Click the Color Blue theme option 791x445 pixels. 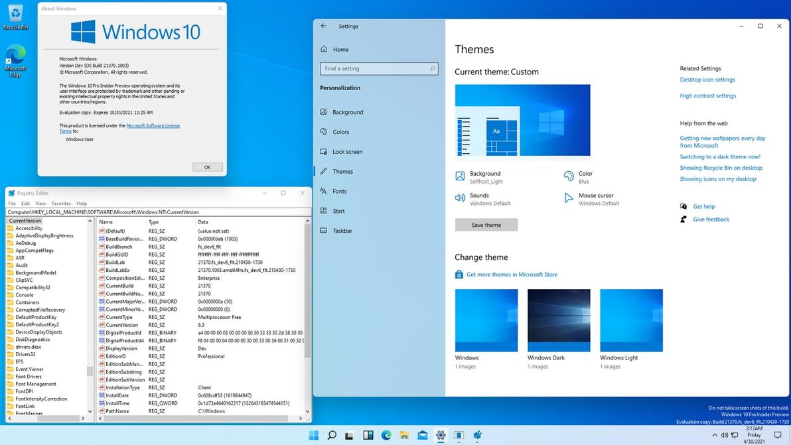pyautogui.click(x=578, y=177)
